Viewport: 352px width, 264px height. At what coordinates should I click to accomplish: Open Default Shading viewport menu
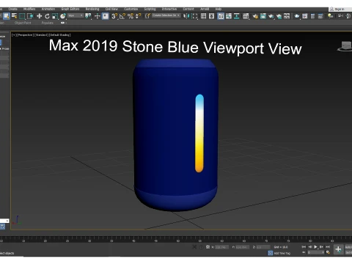60,35
